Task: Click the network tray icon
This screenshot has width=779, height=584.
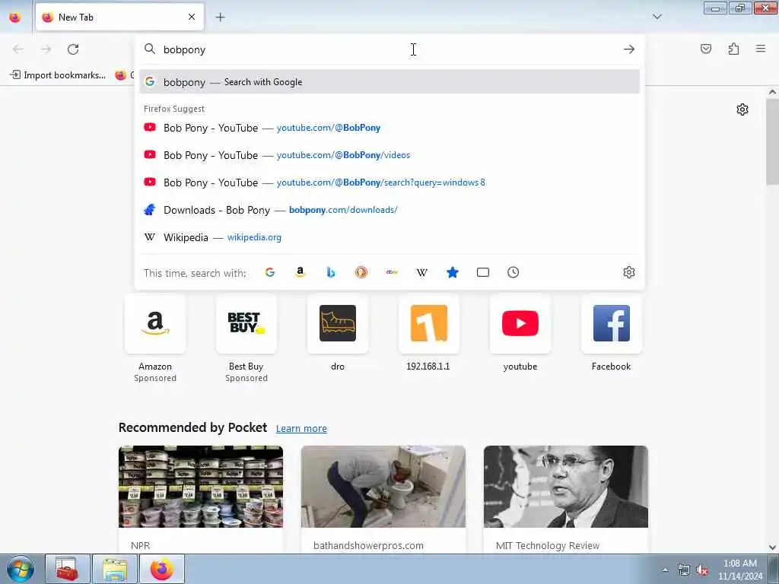Action: coord(684,570)
